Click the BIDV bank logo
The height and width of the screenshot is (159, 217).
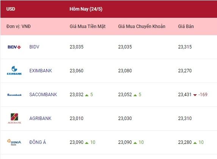point(14,47)
